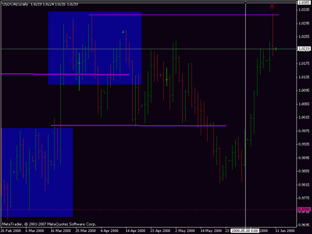Click the 0.9815 price axis label
Image resolution: width=312 pixels, height=234 pixels.
[304, 185]
